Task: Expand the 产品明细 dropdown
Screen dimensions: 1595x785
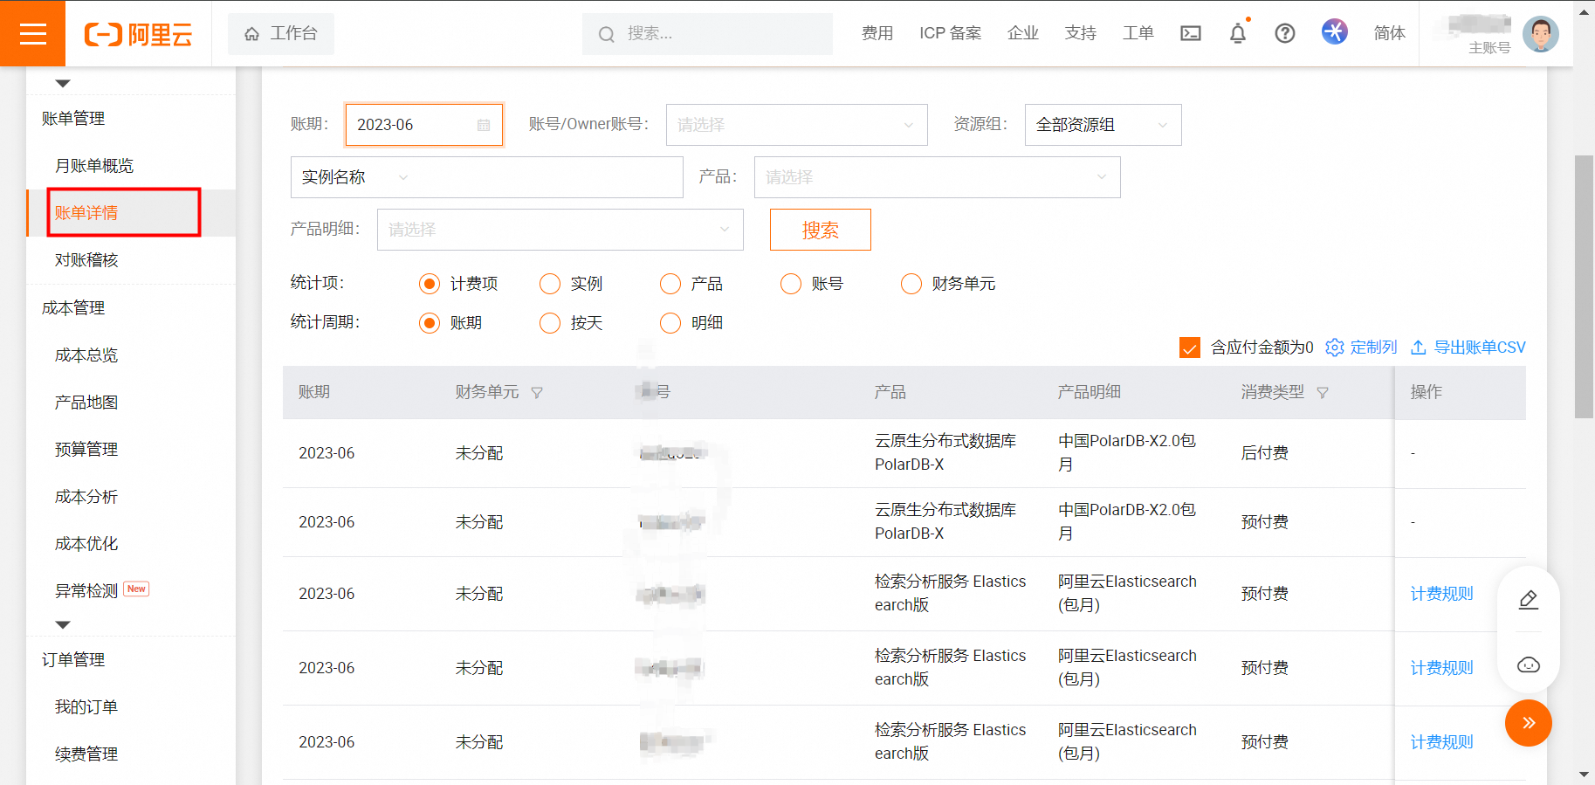Action: point(560,230)
